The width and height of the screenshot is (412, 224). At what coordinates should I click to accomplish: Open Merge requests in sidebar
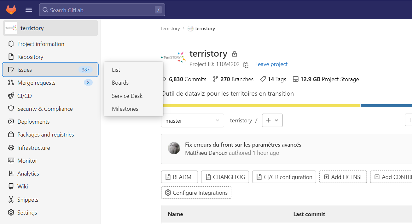pos(36,83)
